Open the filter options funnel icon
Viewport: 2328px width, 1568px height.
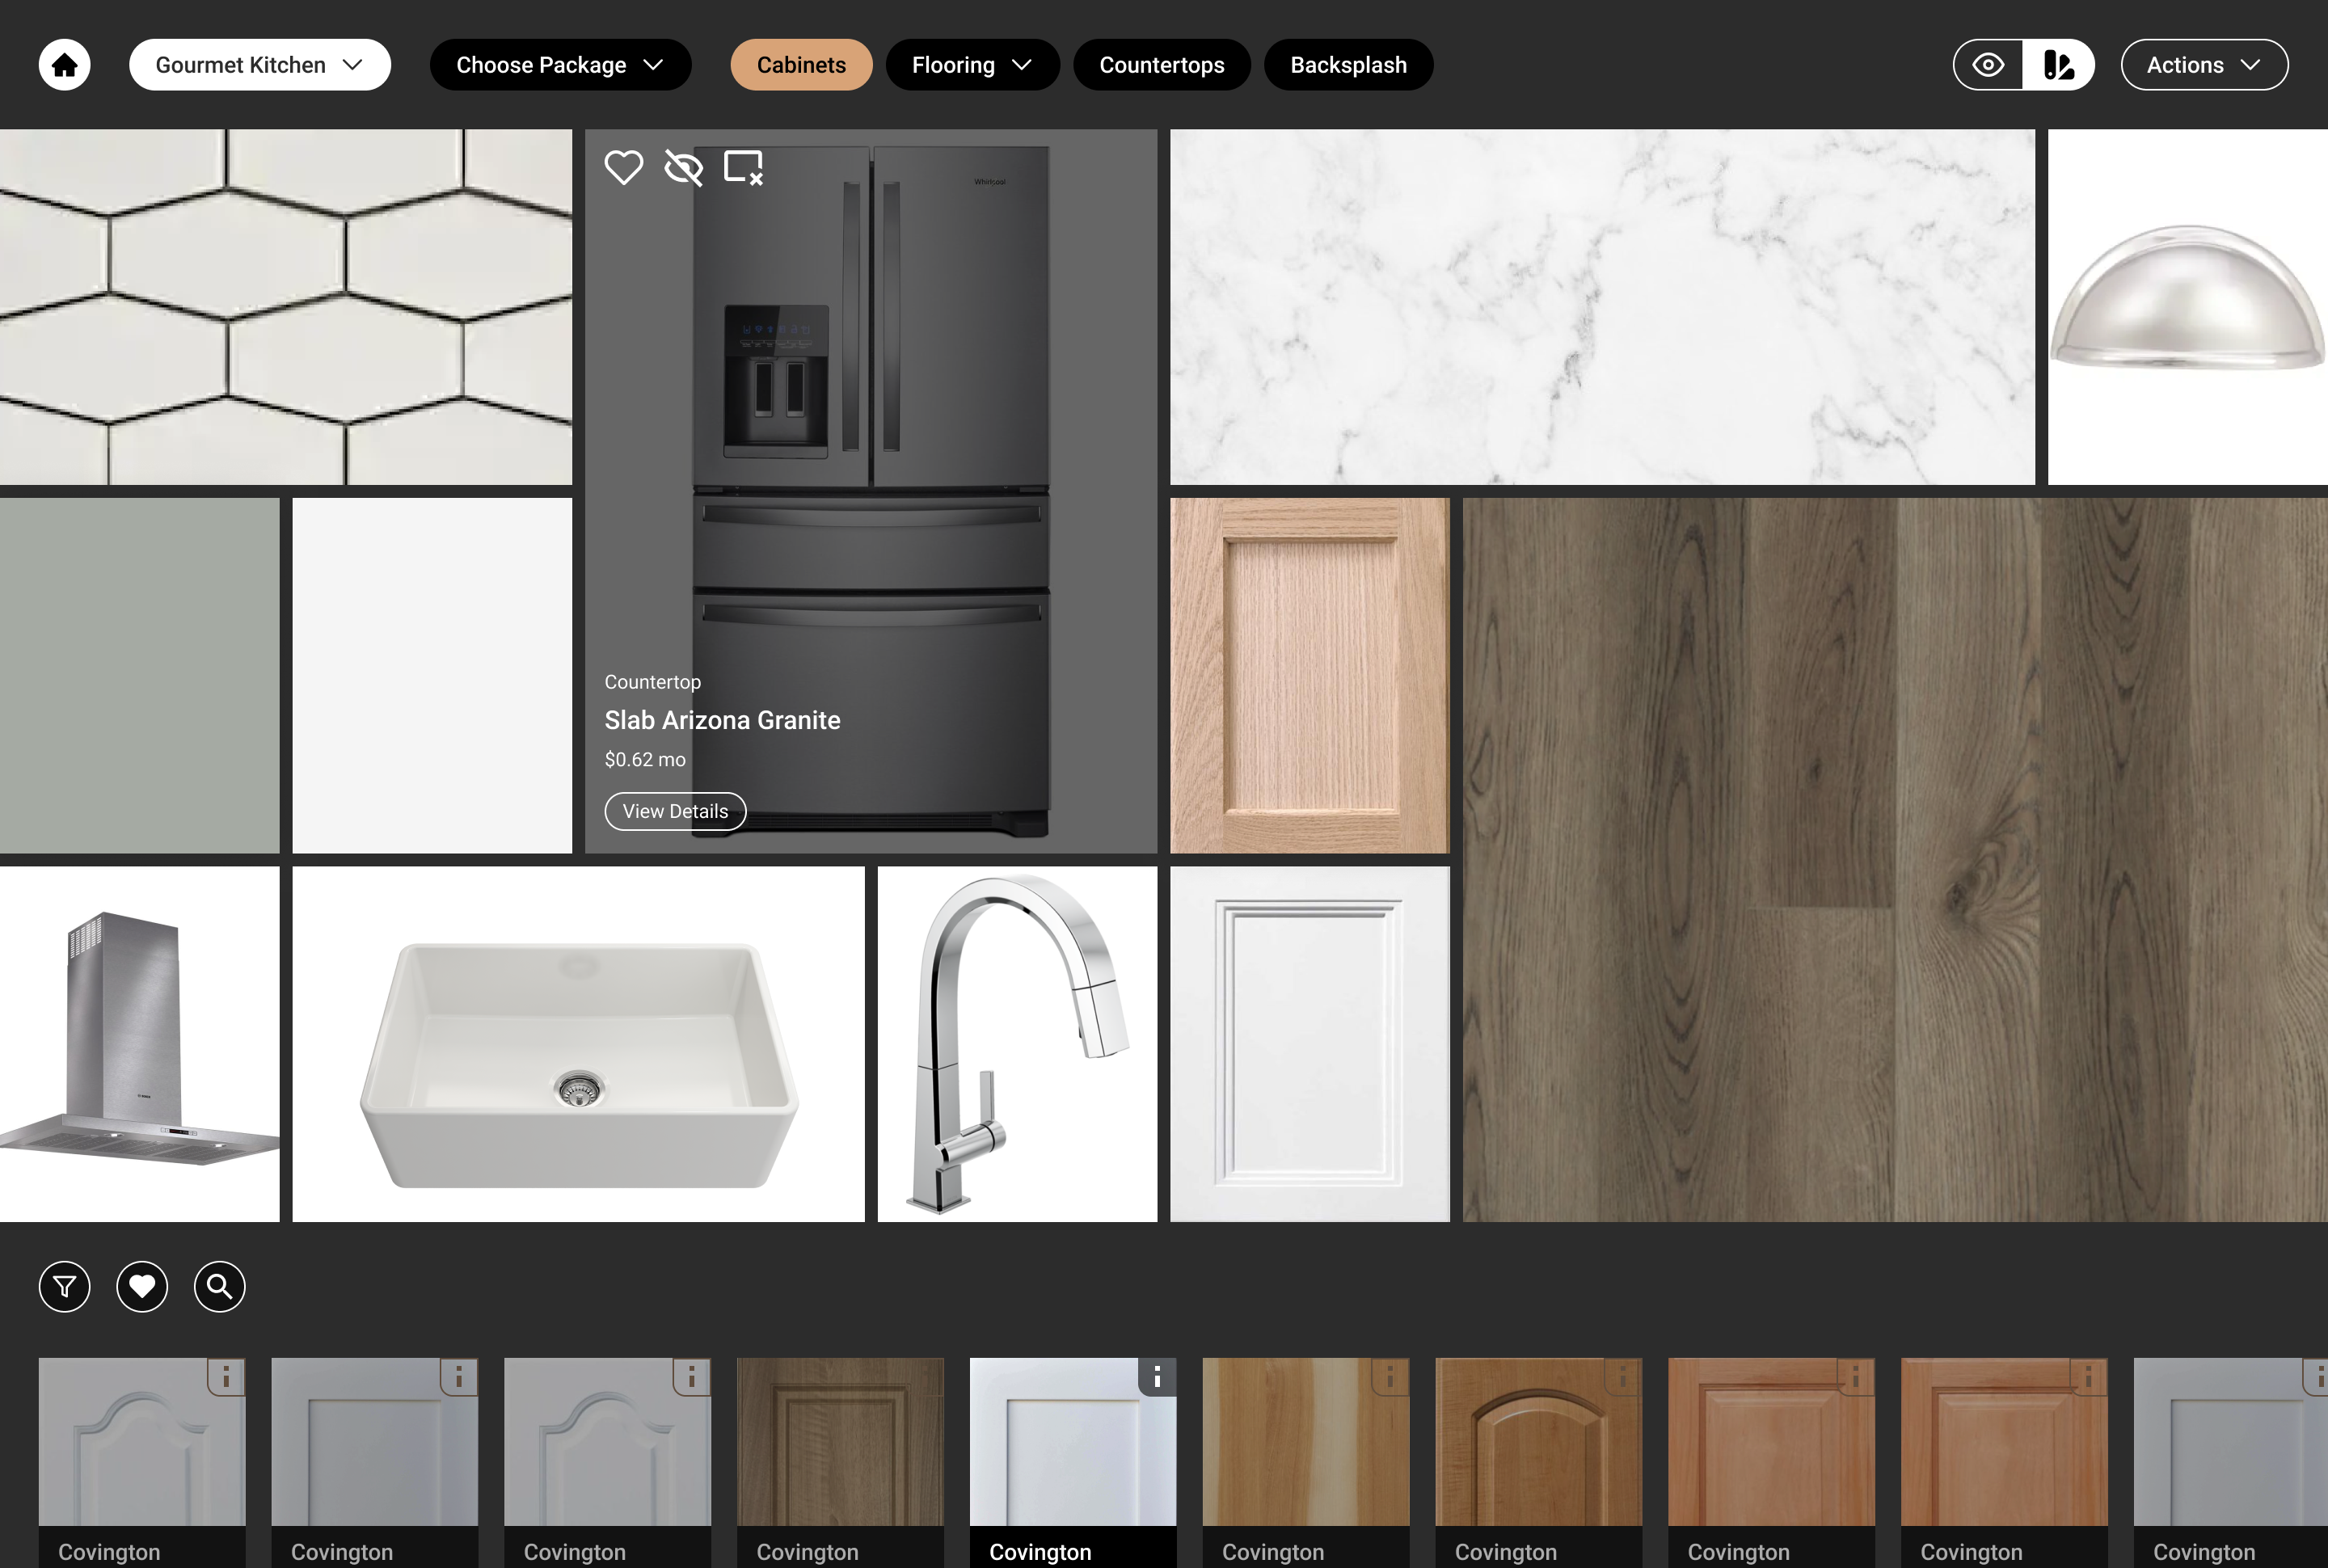(65, 1286)
